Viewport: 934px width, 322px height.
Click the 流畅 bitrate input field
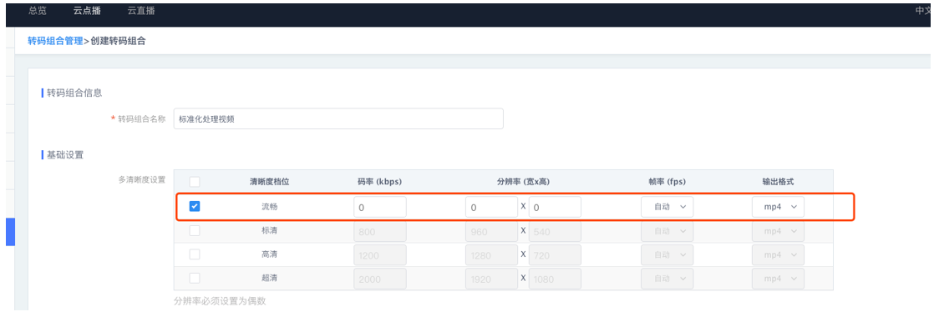pyautogui.click(x=380, y=207)
